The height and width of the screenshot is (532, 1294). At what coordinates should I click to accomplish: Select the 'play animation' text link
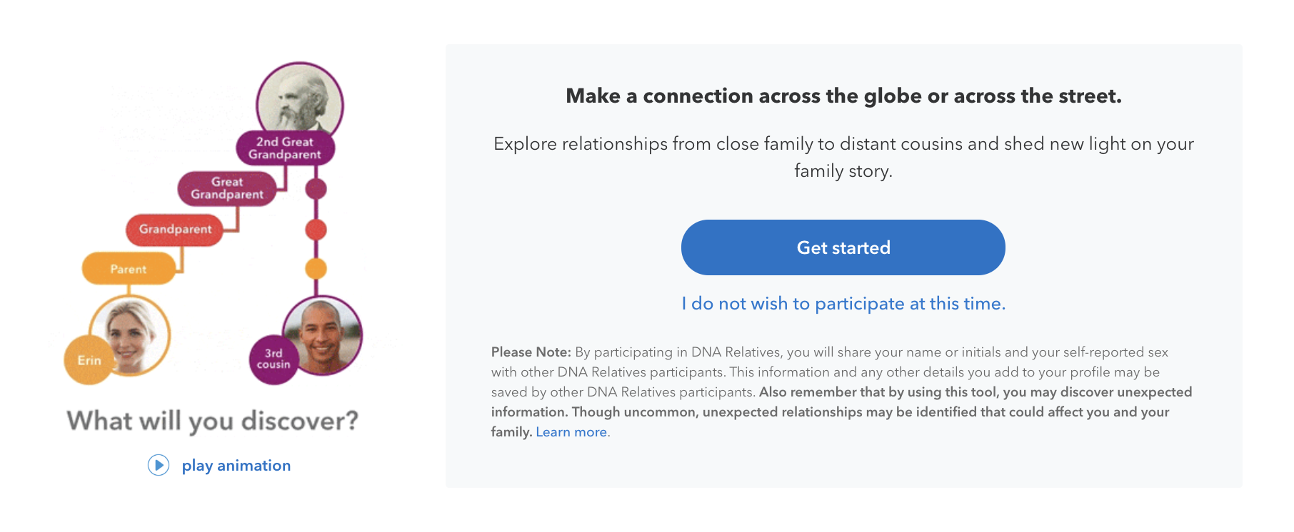(x=236, y=466)
